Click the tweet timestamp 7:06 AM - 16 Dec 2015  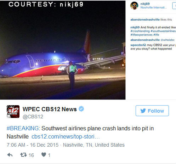pos(33,145)
